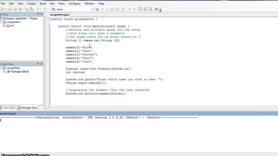Open the View menu
278x156 pixels.
click(20, 3)
